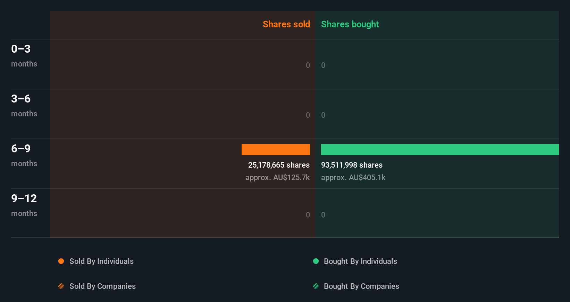The width and height of the screenshot is (570, 302).
Task: Select the Shares sold column header
Action: click(286, 24)
